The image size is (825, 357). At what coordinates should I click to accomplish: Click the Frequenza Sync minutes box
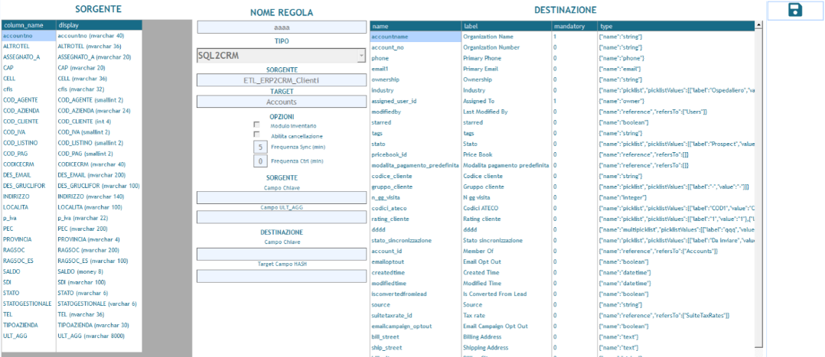[260, 148]
